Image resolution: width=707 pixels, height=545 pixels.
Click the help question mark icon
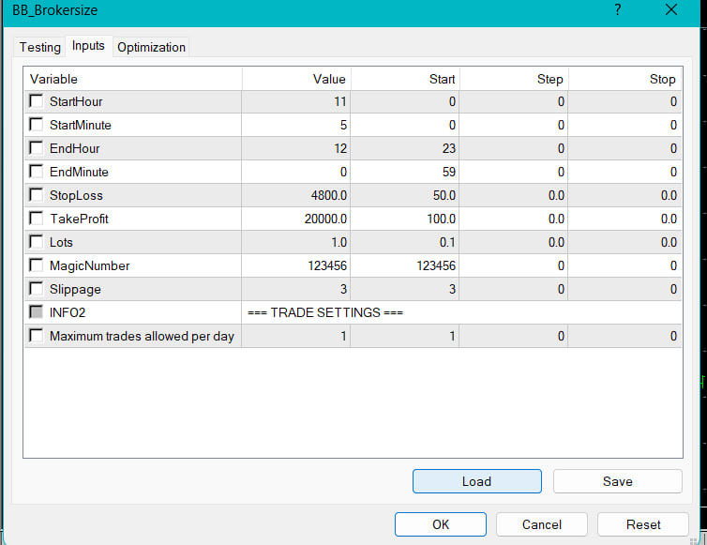click(618, 10)
